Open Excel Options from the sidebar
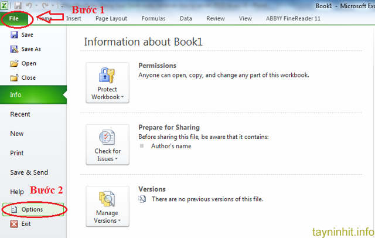Image resolution: width=375 pixels, height=238 pixels. pos(32,209)
